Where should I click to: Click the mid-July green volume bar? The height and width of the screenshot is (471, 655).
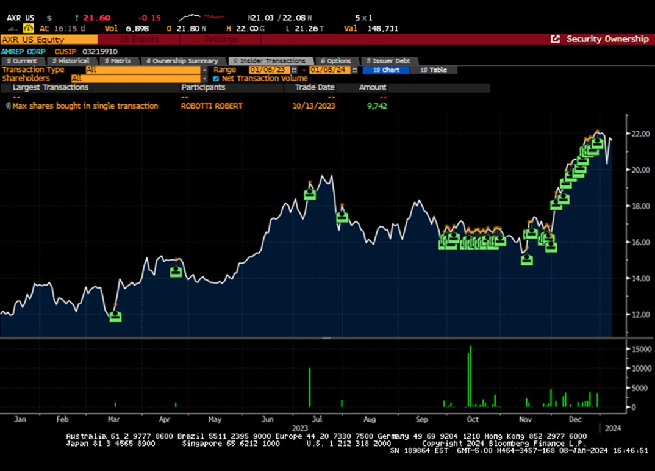coord(342,403)
